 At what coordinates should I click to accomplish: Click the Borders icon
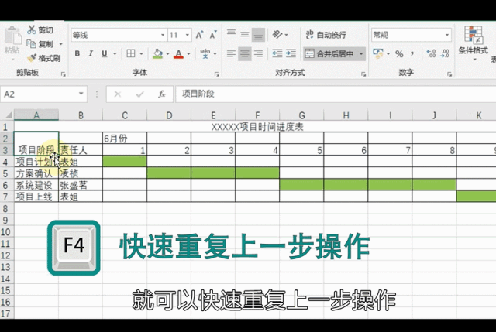pos(131,53)
